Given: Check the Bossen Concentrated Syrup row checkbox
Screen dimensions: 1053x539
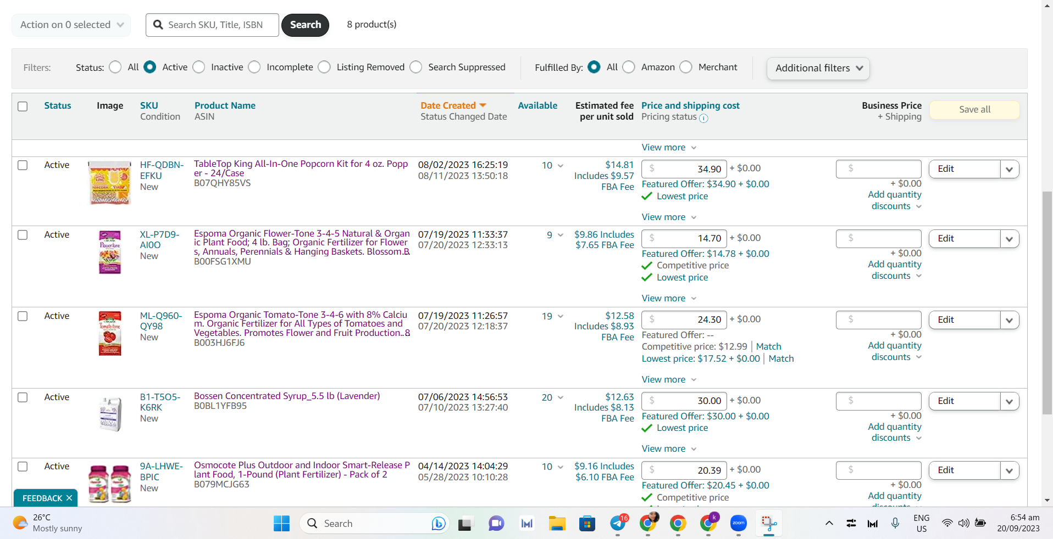Looking at the screenshot, I should (23, 397).
